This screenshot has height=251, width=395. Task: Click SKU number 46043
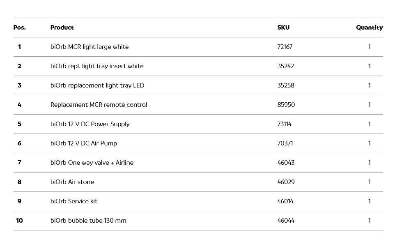[286, 163]
